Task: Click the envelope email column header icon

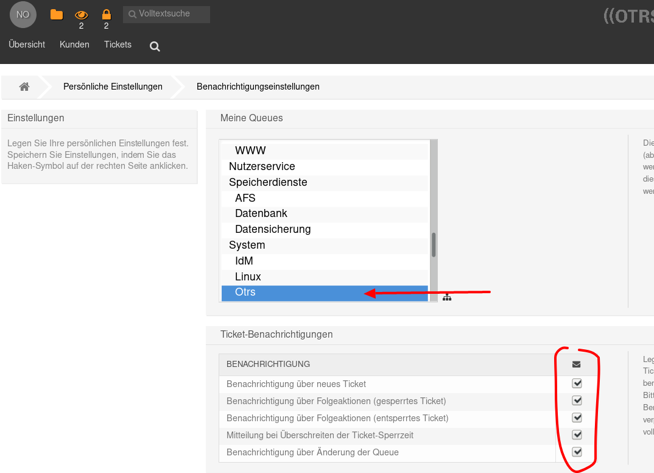Action: tap(577, 365)
